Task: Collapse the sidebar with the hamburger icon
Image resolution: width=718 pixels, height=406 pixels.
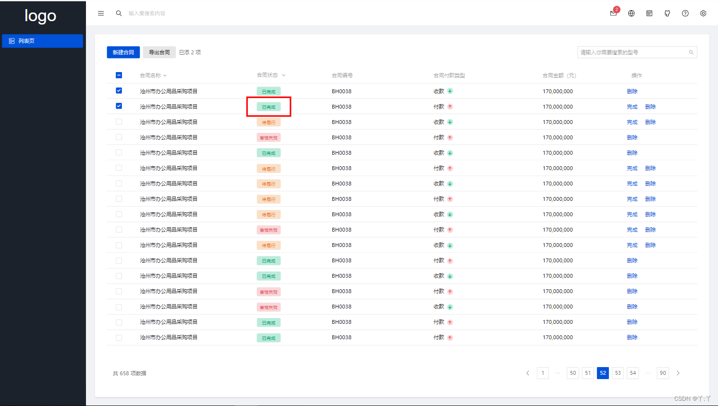Action: pos(101,13)
